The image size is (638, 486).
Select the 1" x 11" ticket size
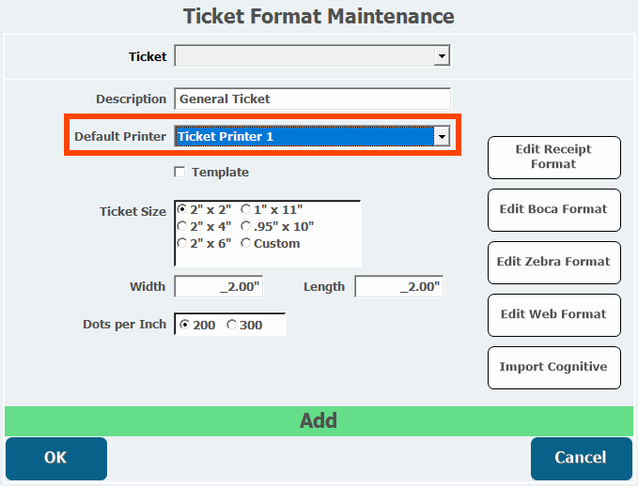(246, 210)
